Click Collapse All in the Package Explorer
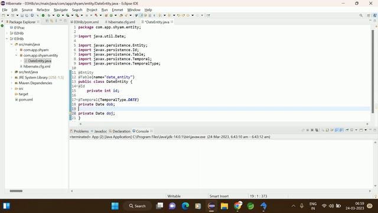Image resolution: width=378 pixels, height=213 pixels. pyautogui.click(x=47, y=21)
